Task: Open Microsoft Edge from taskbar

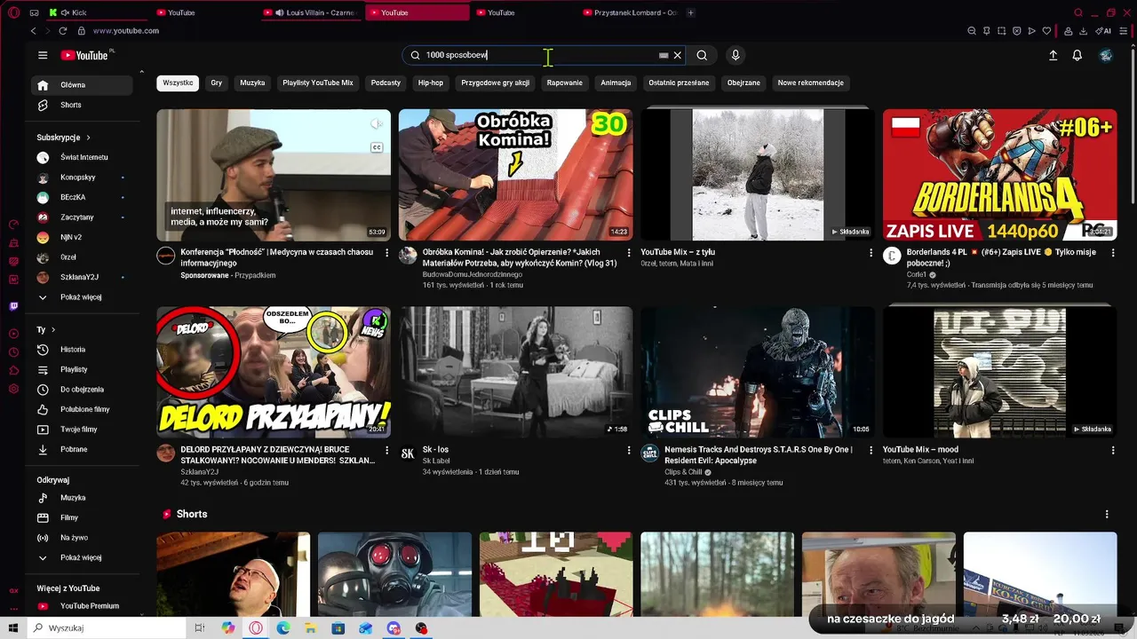Action: 283,628
